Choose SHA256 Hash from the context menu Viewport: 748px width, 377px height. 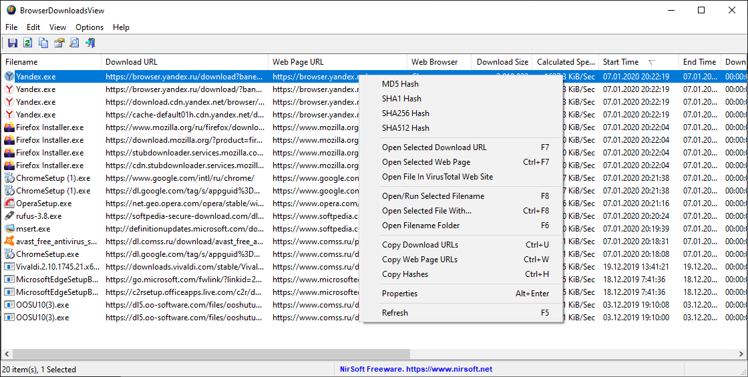pyautogui.click(x=461, y=113)
